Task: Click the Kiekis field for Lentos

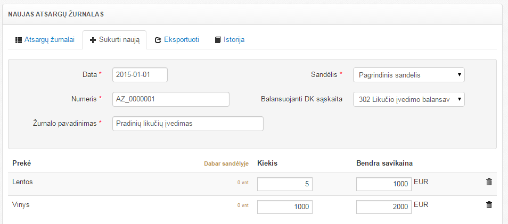Action: tap(284, 184)
